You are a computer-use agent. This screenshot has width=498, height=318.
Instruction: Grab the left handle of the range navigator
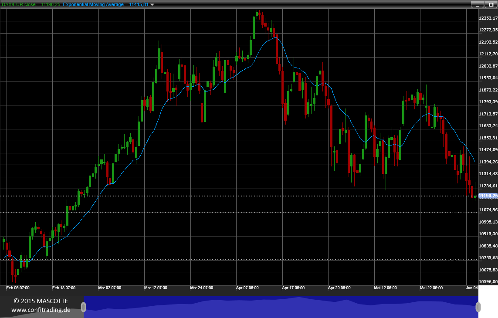[84, 307]
